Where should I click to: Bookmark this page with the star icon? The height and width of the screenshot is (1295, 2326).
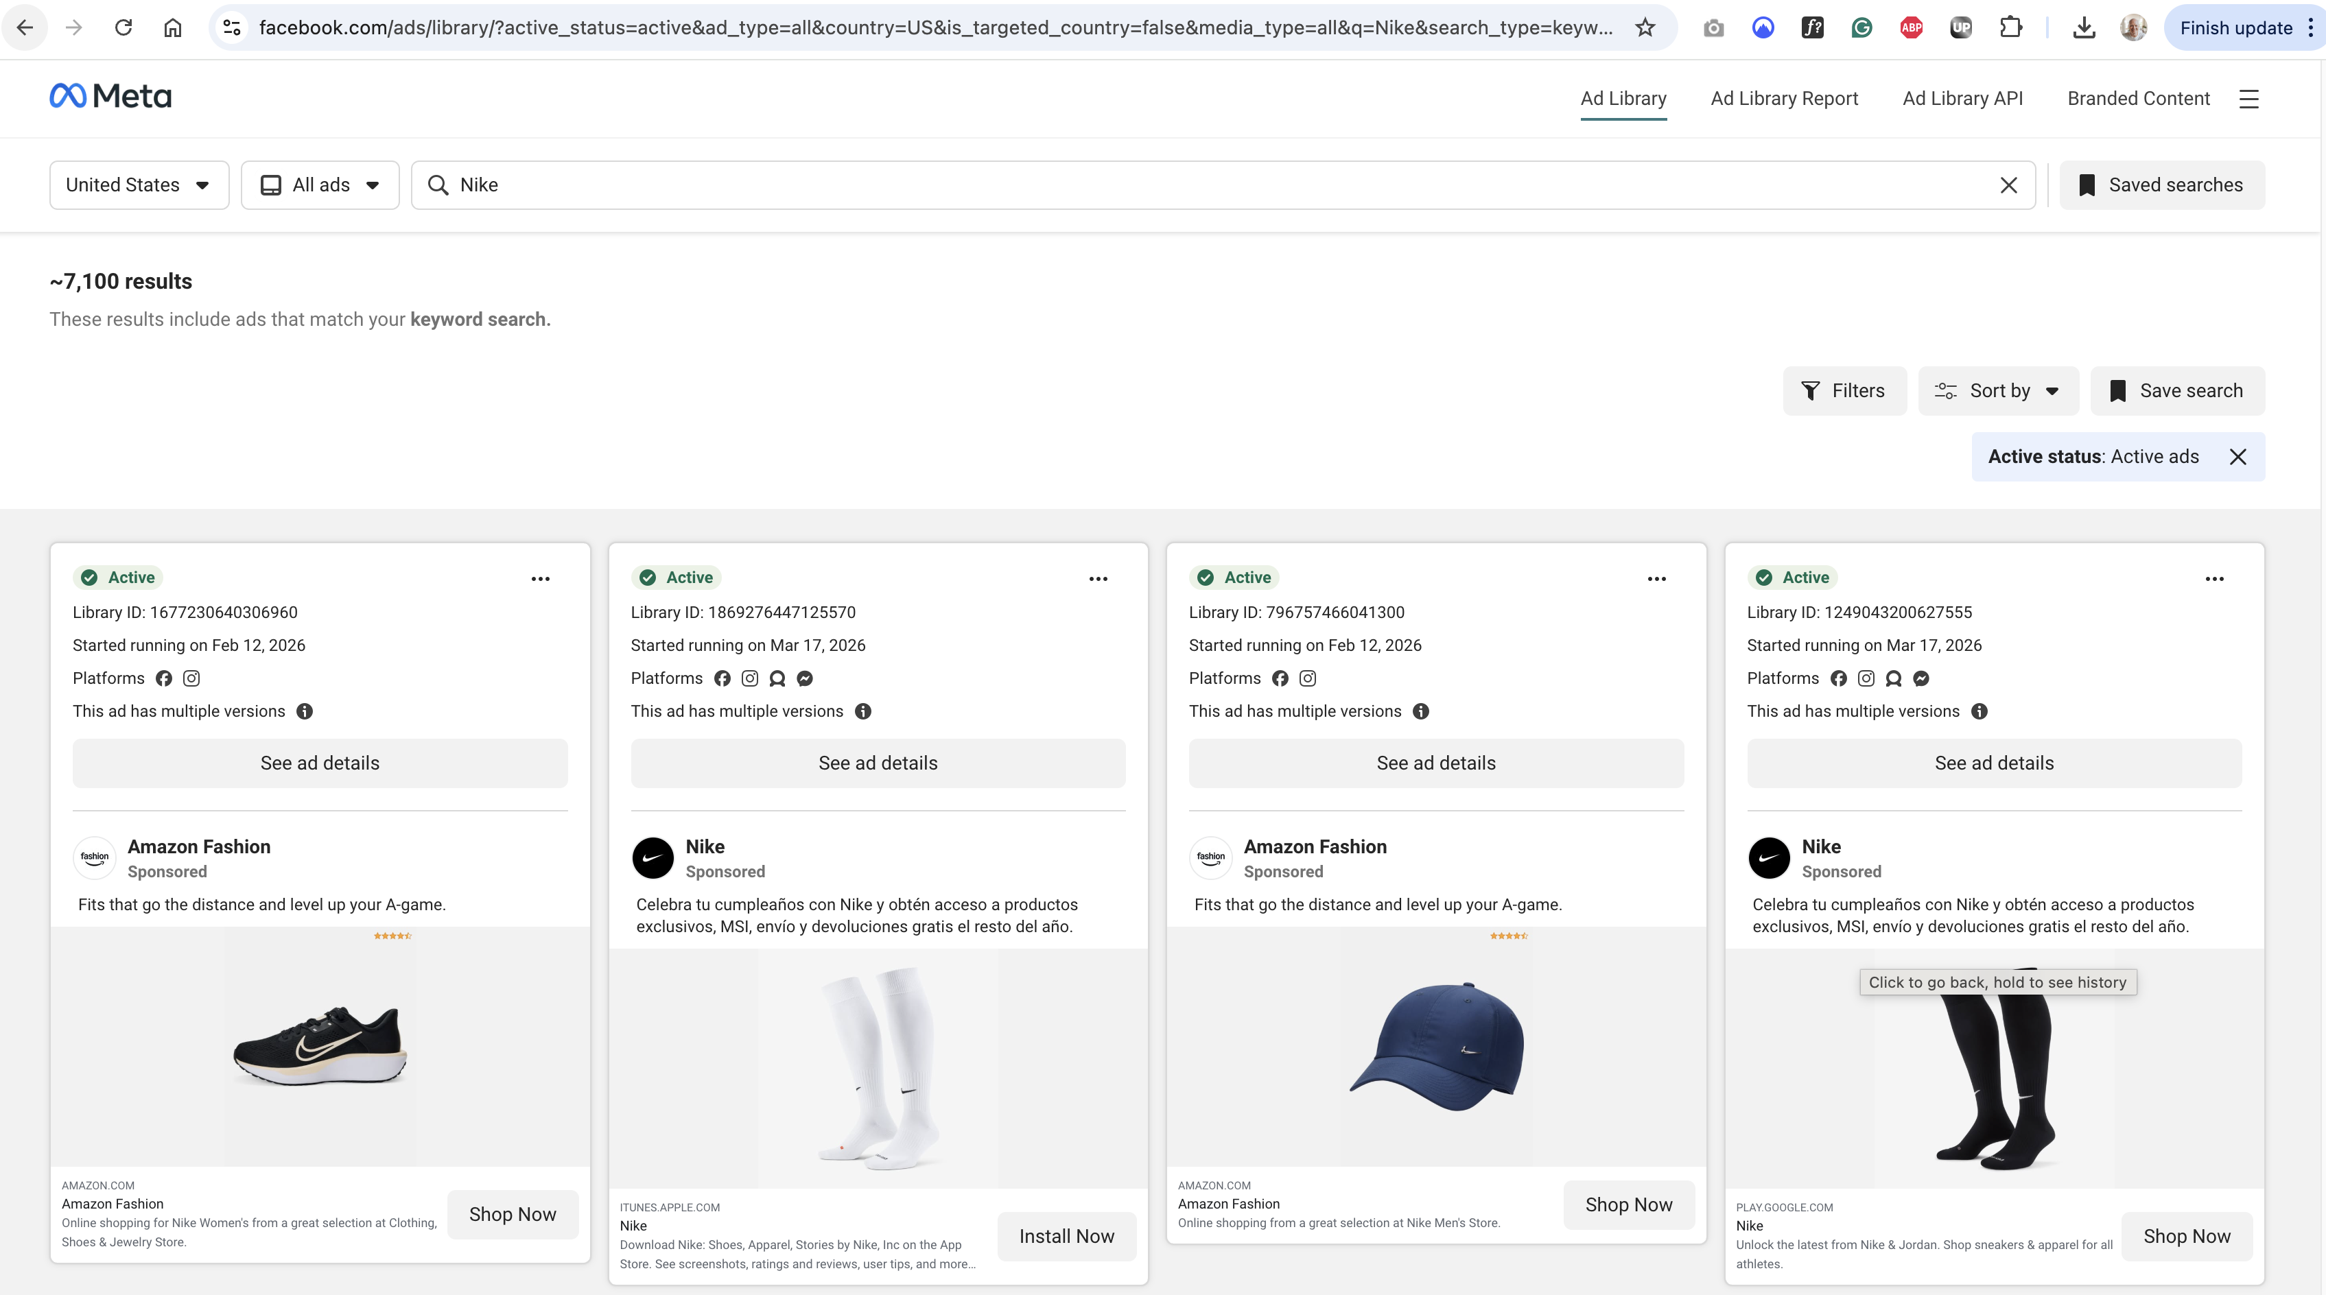[x=1645, y=28]
